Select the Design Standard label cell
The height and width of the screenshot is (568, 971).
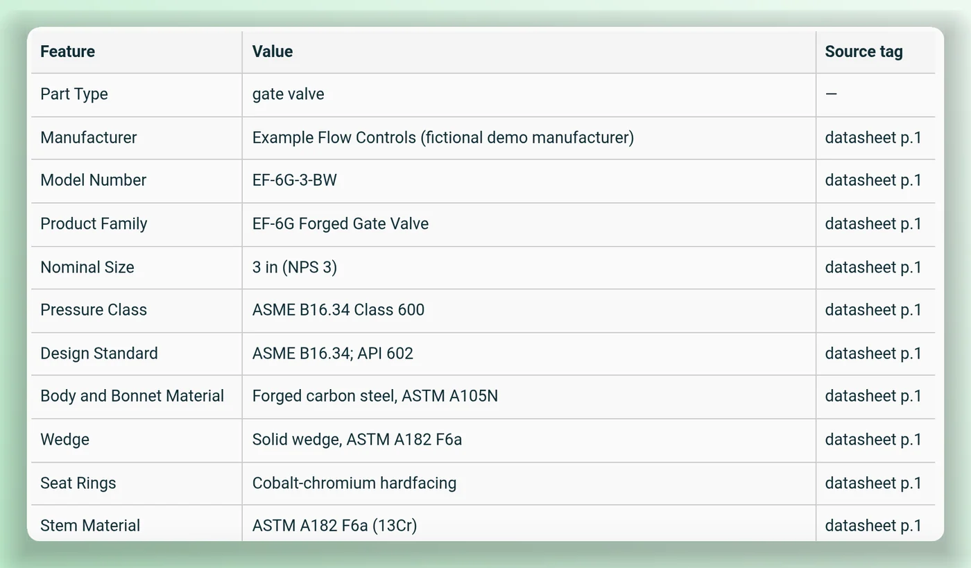137,354
